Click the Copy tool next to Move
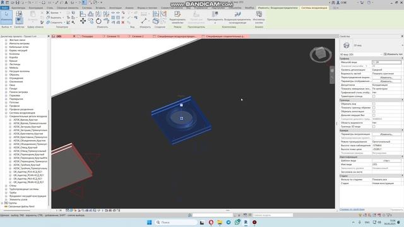The width and height of the screenshot is (404, 227). pyautogui.click(x=91, y=21)
